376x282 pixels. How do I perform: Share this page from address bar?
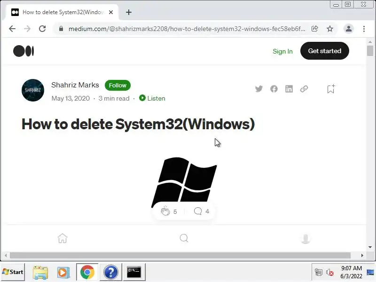[314, 29]
